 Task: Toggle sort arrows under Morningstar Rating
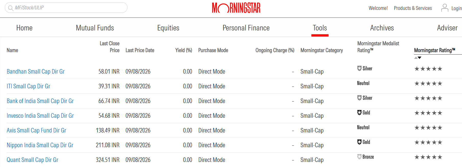418,58
